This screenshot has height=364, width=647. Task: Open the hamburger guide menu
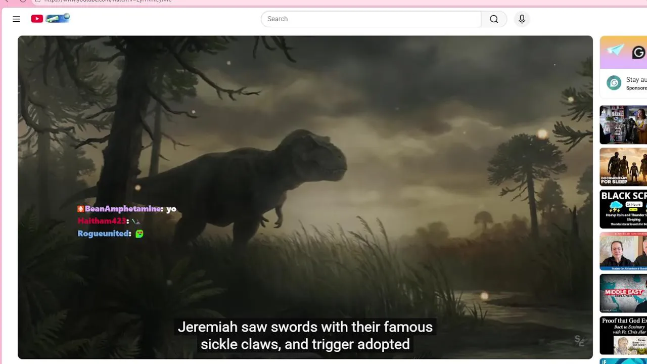point(16,19)
